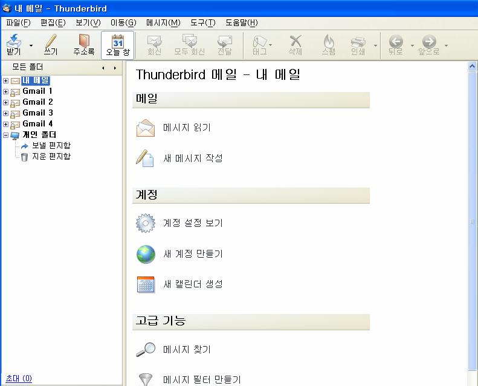Click the 메시지 읽기 envelope icon
Viewport: 478px width, 386px height.
coord(146,128)
